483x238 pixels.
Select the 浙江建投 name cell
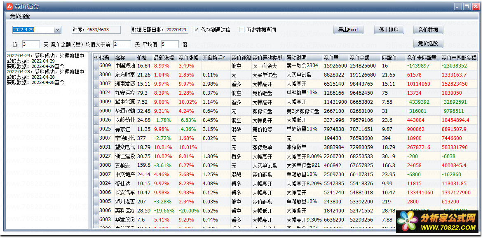pos(125,156)
